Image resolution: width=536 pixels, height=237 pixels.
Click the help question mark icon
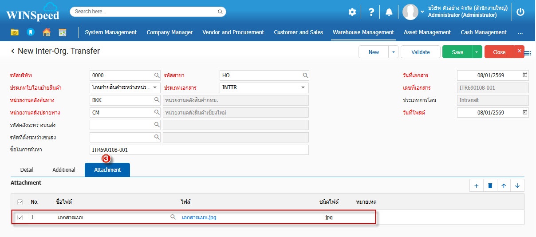tap(371, 12)
